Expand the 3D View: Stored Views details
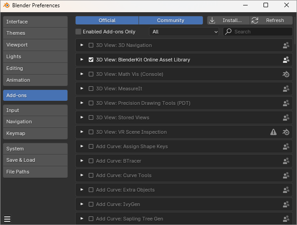Image resolution: width=297 pixels, height=225 pixels. point(82,117)
